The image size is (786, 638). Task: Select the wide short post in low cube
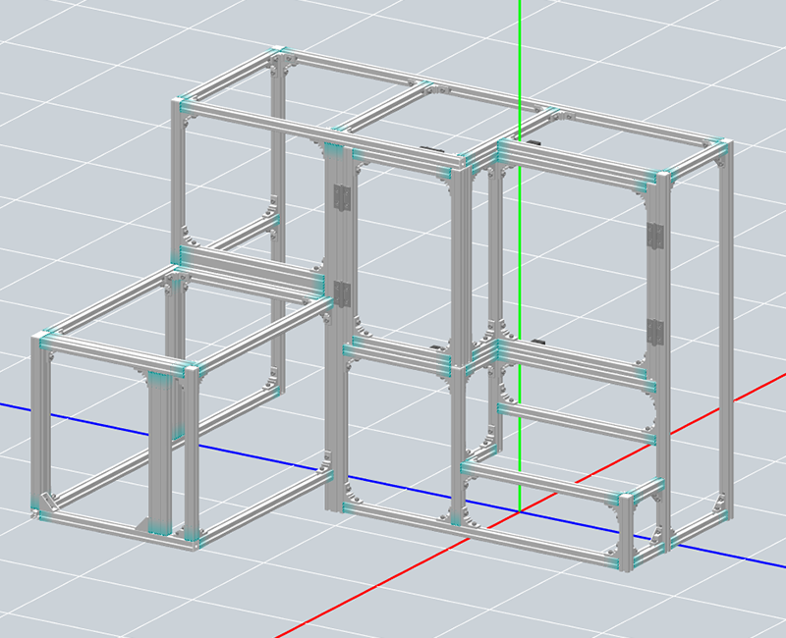pos(160,452)
